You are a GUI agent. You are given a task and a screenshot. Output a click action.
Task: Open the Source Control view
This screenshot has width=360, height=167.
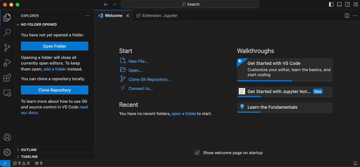[x=7, y=48]
